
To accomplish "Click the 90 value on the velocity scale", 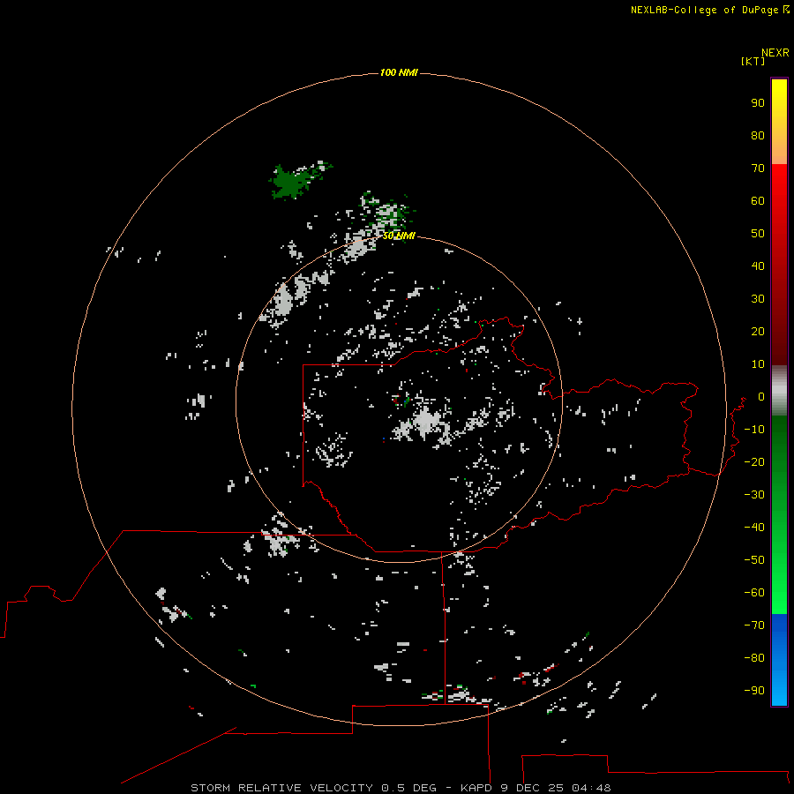I will point(758,103).
